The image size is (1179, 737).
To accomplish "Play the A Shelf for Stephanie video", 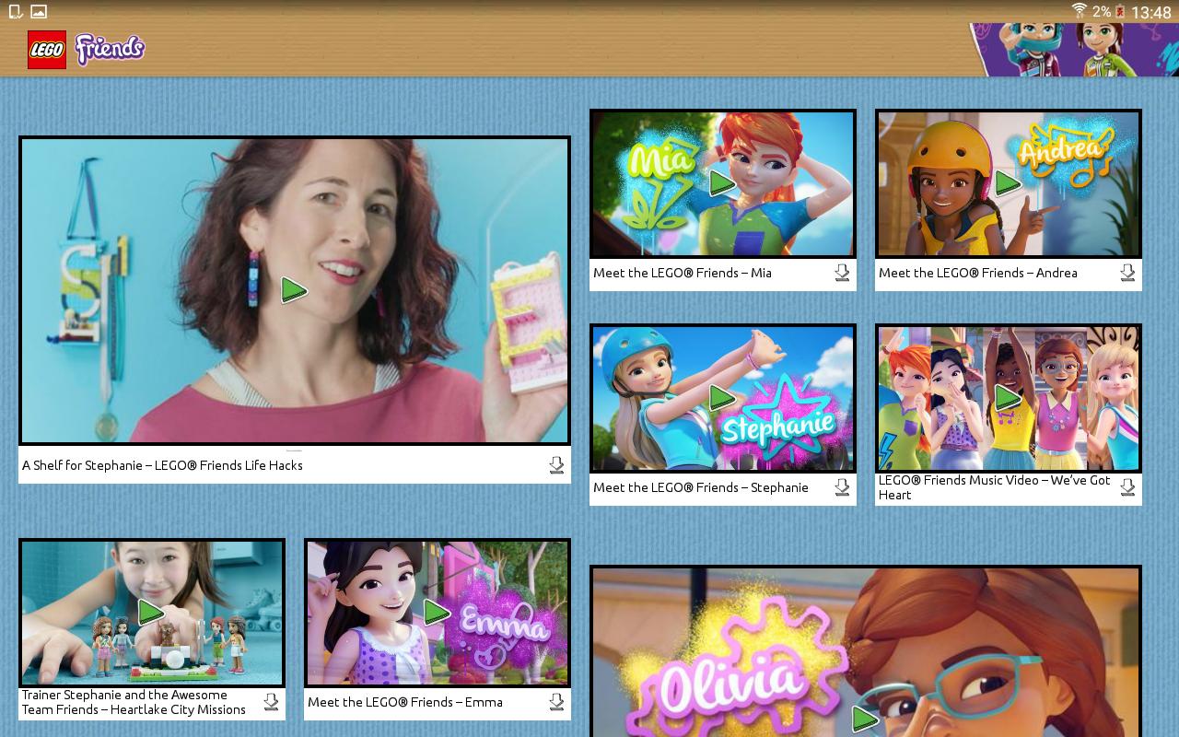I will pos(294,290).
